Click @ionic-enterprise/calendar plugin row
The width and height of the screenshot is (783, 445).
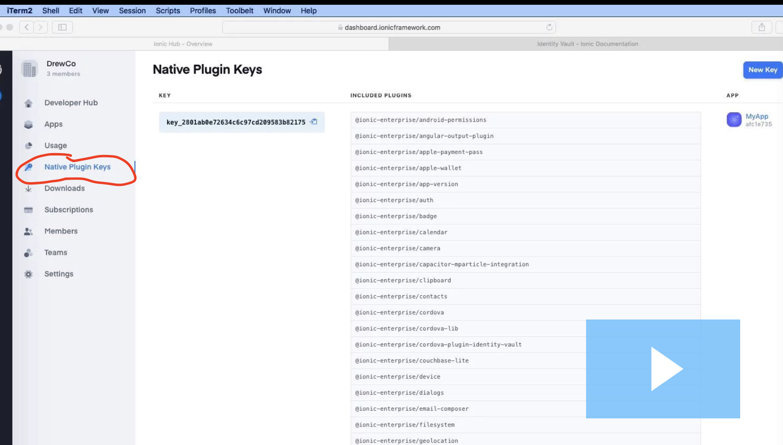[x=526, y=232]
